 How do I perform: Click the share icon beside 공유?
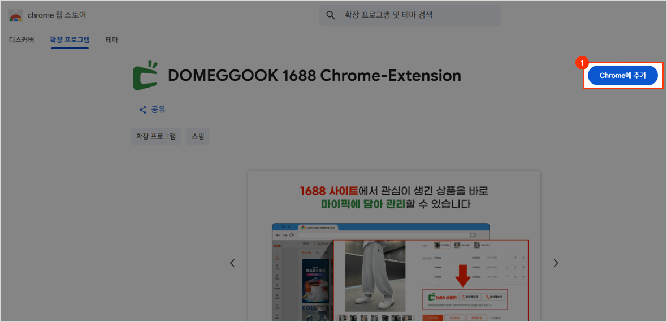(x=143, y=110)
